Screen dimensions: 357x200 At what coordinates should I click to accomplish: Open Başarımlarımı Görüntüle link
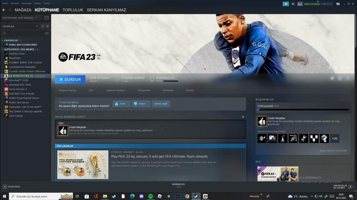point(333,151)
